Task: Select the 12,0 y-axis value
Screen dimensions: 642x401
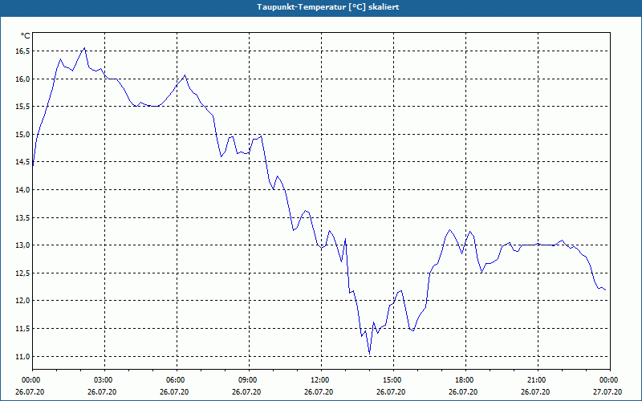Action: [22, 301]
